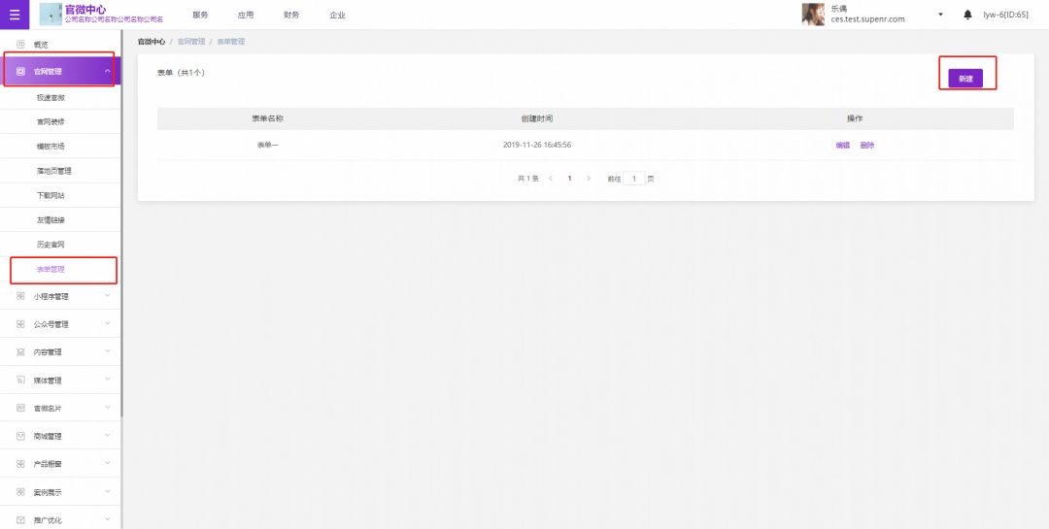Click the 推广优化 sidebar icon
Image resolution: width=1049 pixels, height=529 pixels.
pos(20,520)
